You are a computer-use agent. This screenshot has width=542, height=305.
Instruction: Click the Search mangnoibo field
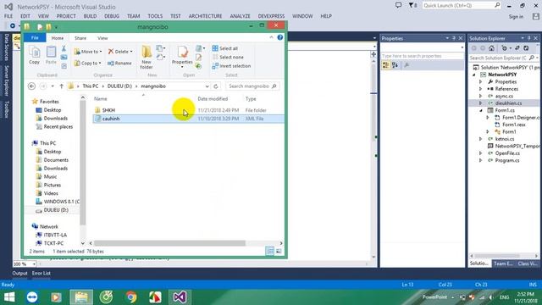[252, 86]
